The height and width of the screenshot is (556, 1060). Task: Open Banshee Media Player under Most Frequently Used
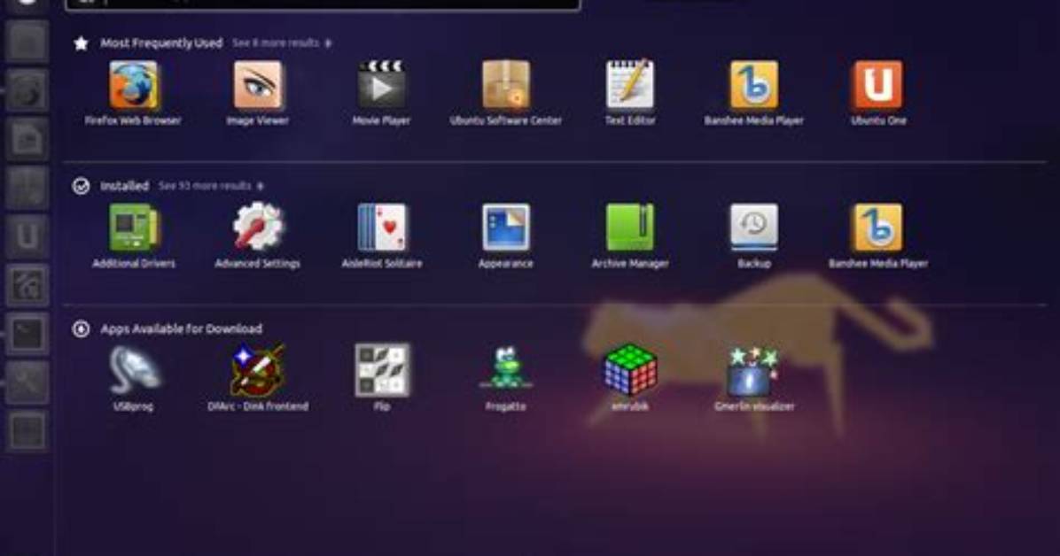753,86
